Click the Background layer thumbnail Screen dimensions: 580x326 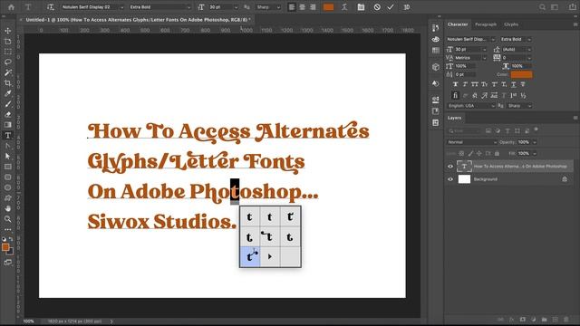[464, 179]
